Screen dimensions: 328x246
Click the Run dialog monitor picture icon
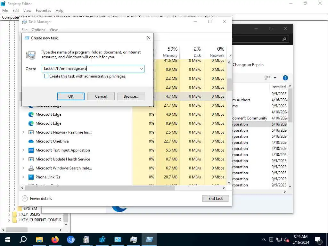(x=31, y=55)
